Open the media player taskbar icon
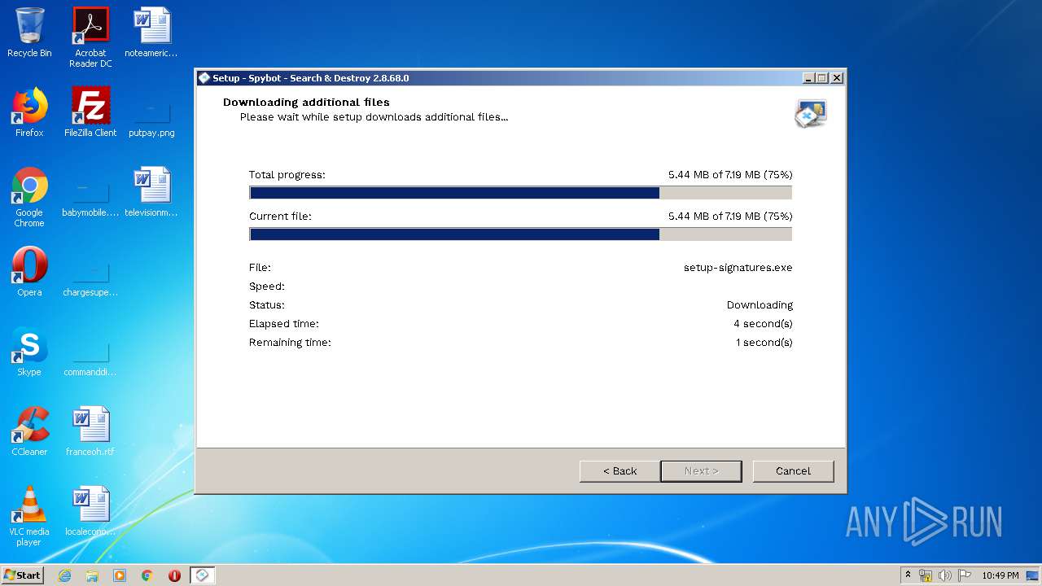Image resolution: width=1042 pixels, height=586 pixels. [x=120, y=575]
